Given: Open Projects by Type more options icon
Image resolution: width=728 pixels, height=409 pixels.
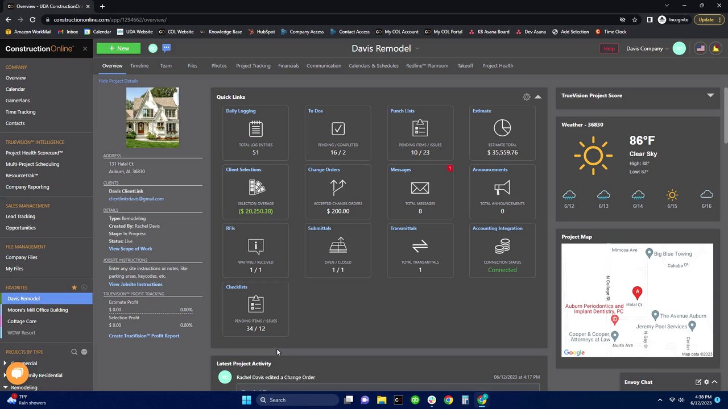Looking at the screenshot, I should click(84, 352).
